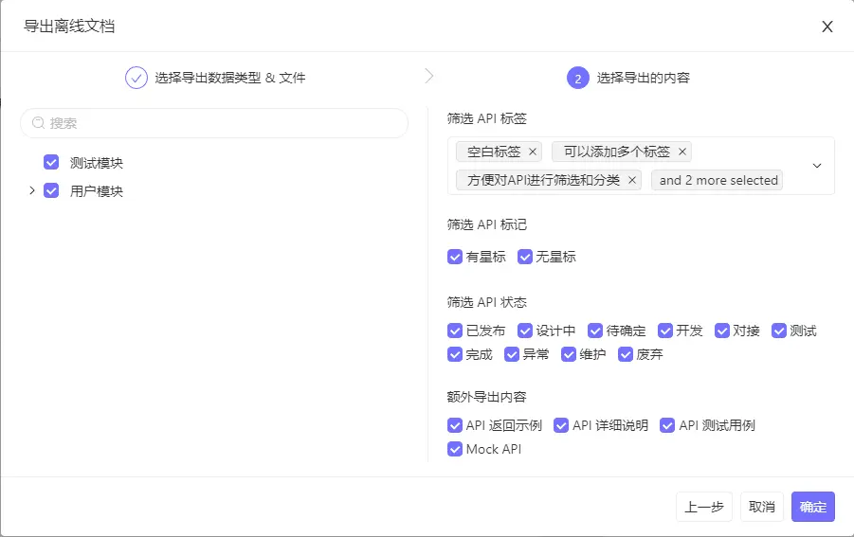Toggle the 维护 status checkbox
Screen dimensions: 854x537
tap(569, 355)
